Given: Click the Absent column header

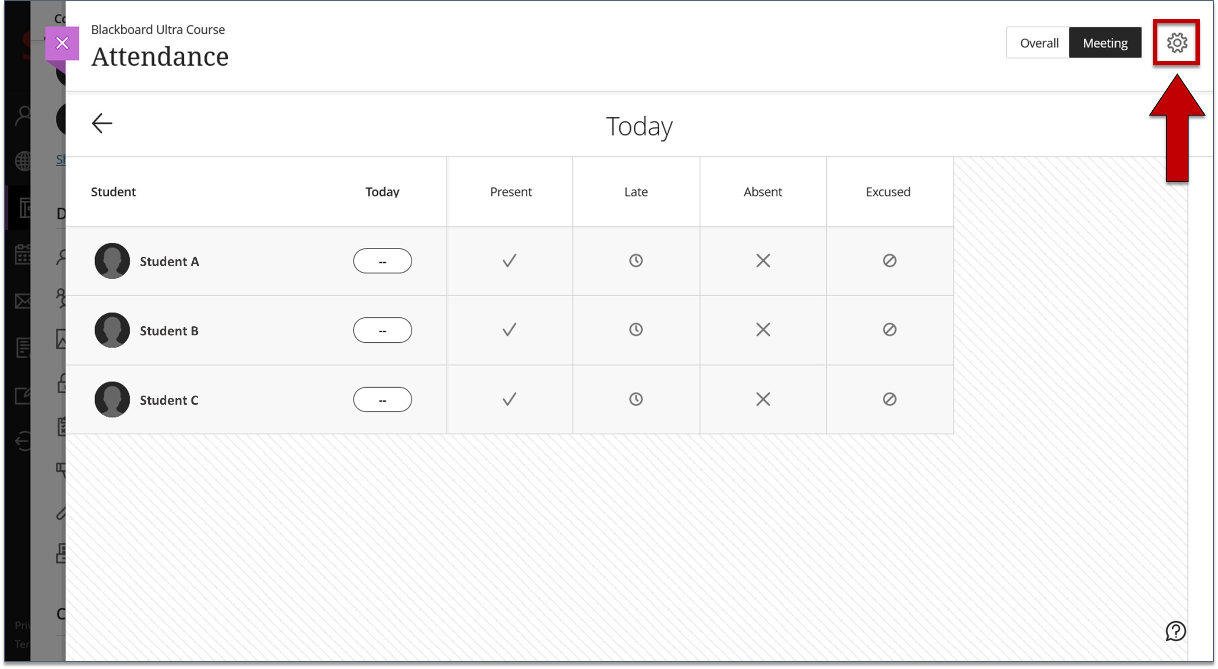Looking at the screenshot, I should 763,192.
